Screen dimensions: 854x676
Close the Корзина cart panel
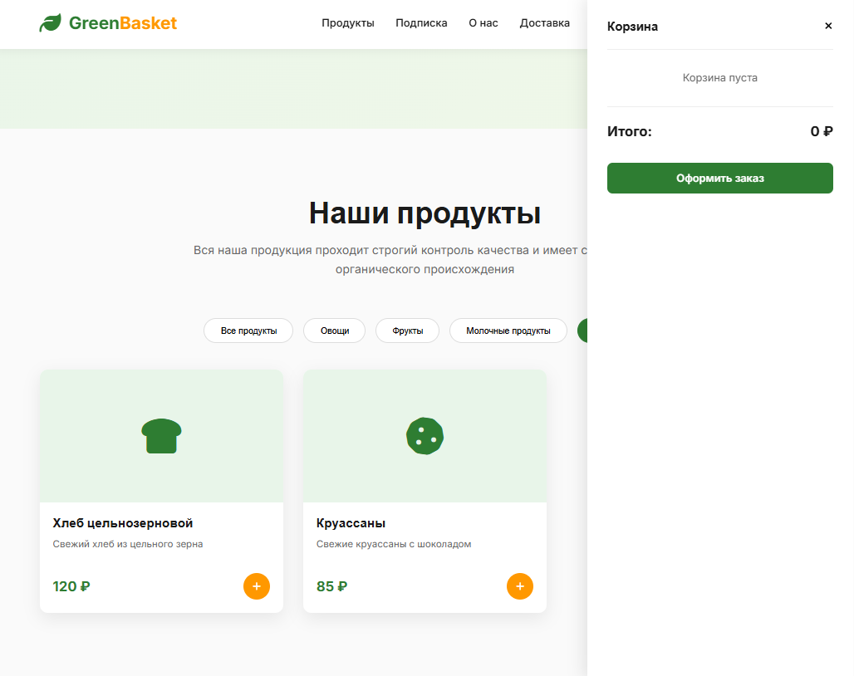tap(828, 26)
